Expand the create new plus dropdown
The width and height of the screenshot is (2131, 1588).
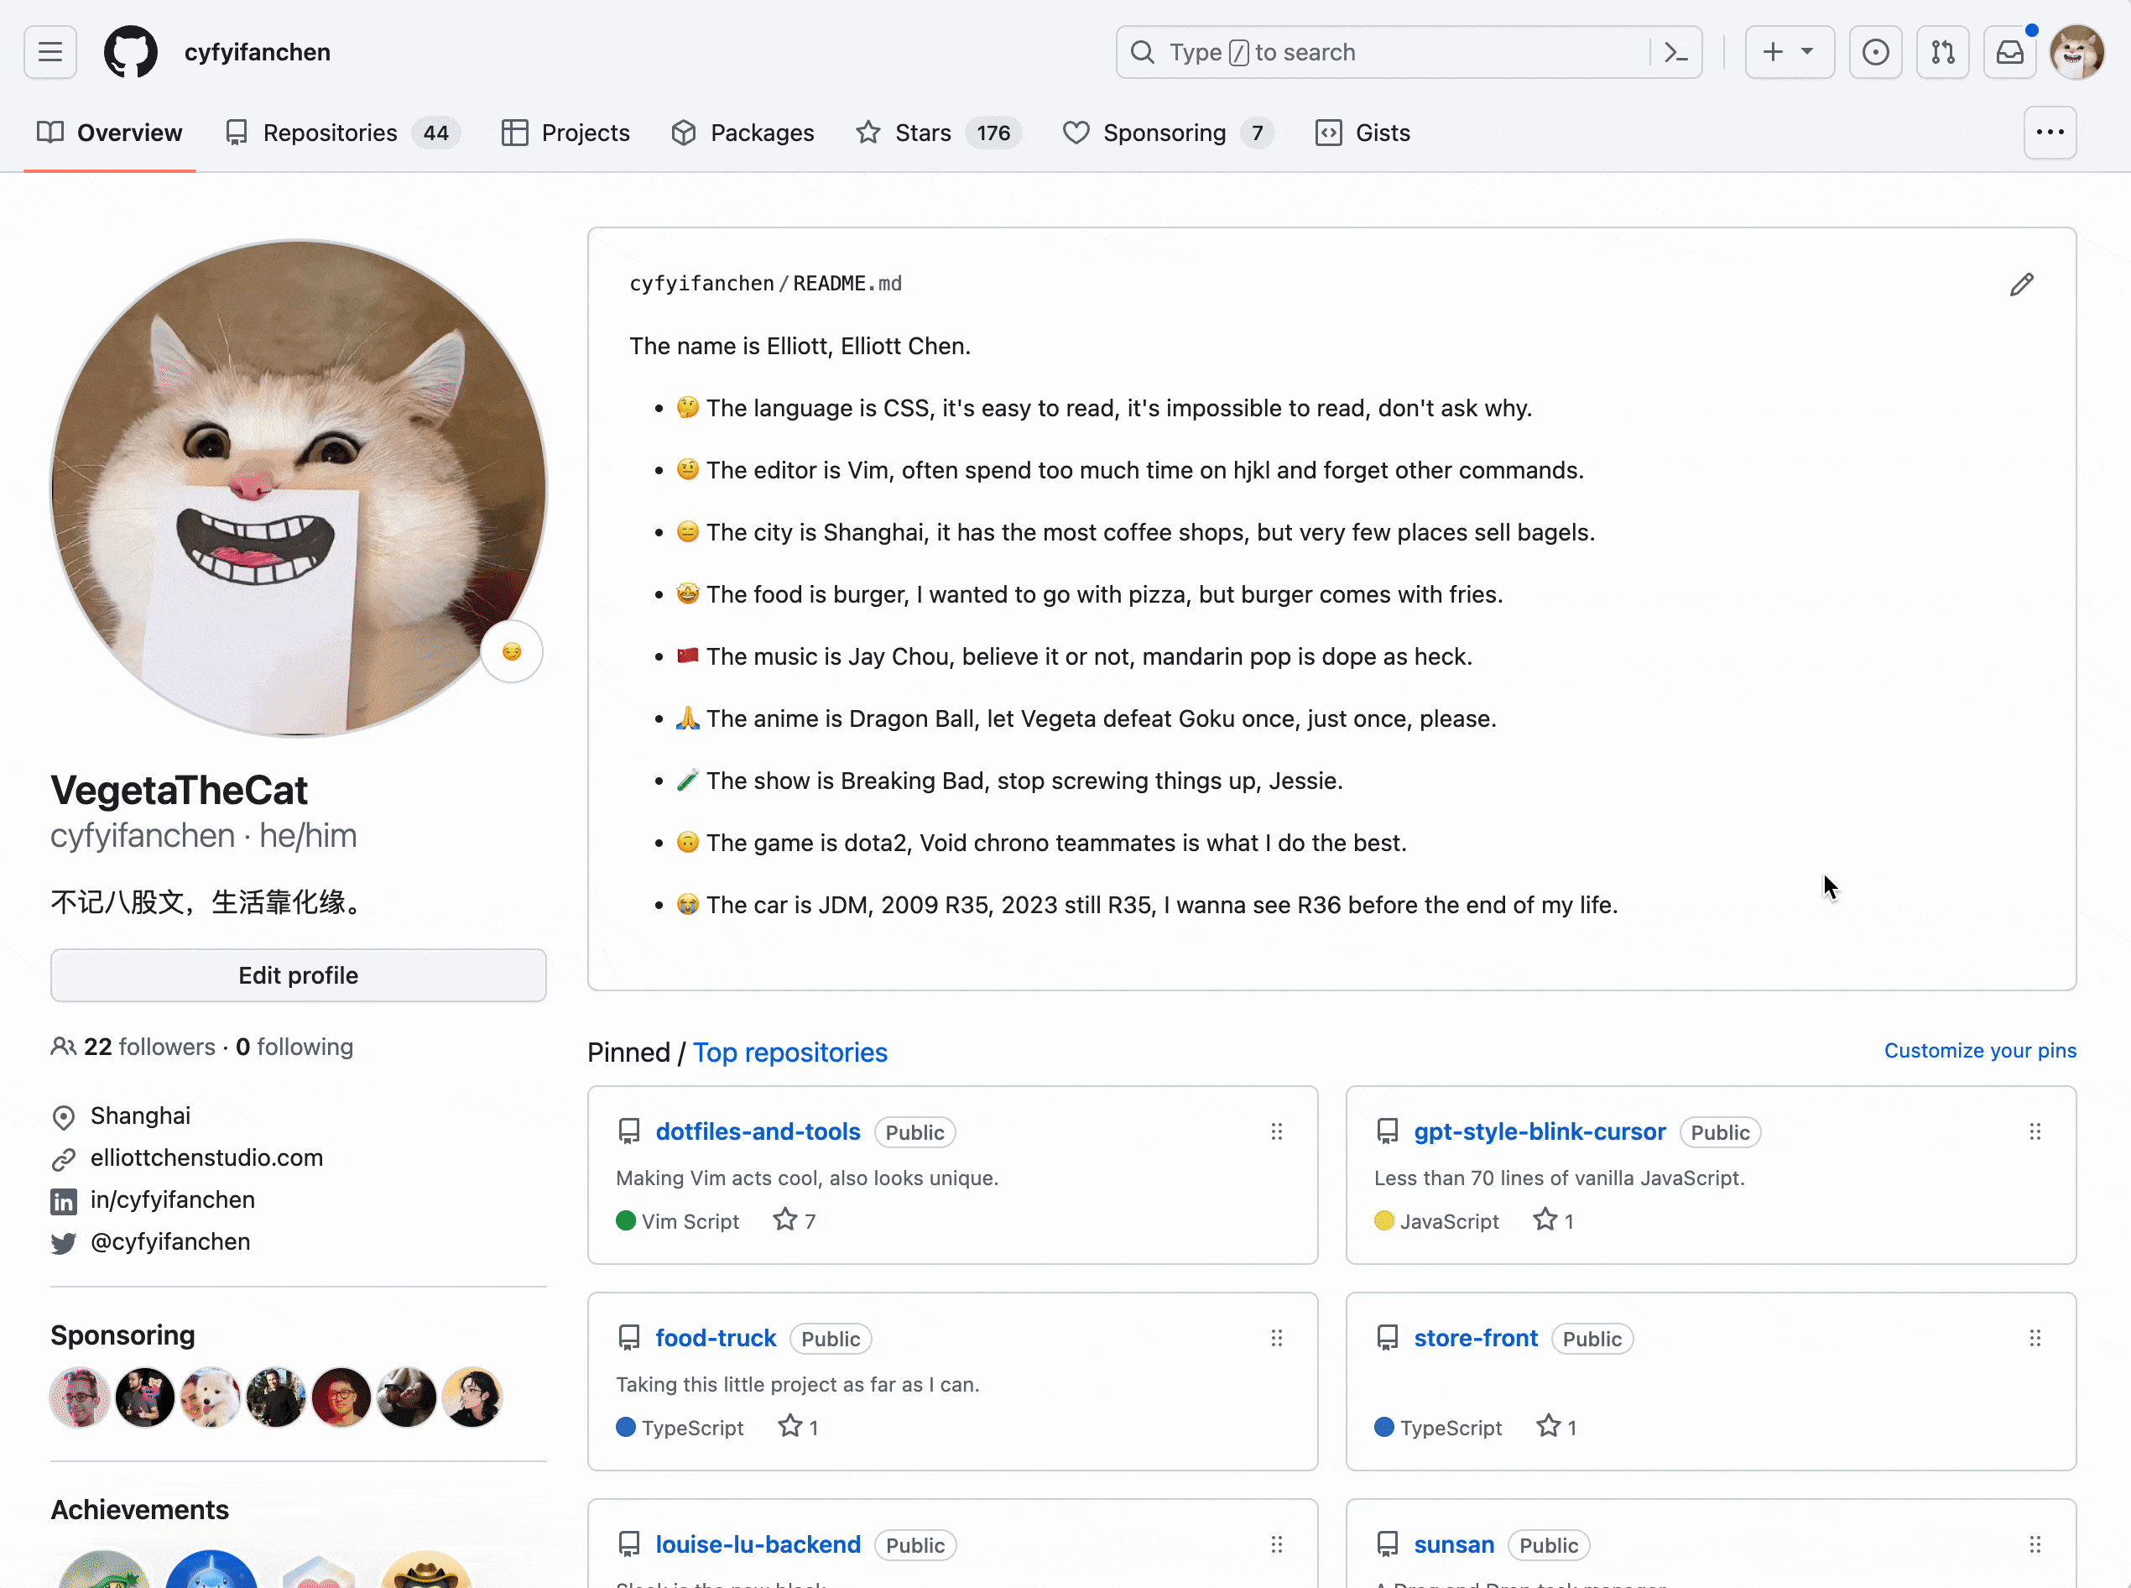click(1788, 52)
